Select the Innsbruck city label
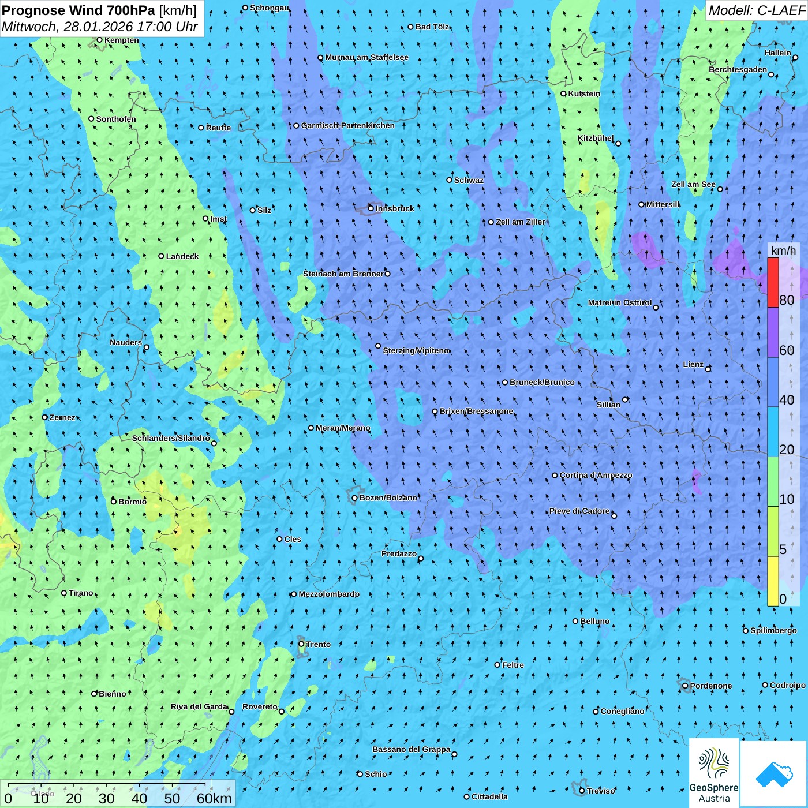Image resolution: width=808 pixels, height=808 pixels. (395, 208)
